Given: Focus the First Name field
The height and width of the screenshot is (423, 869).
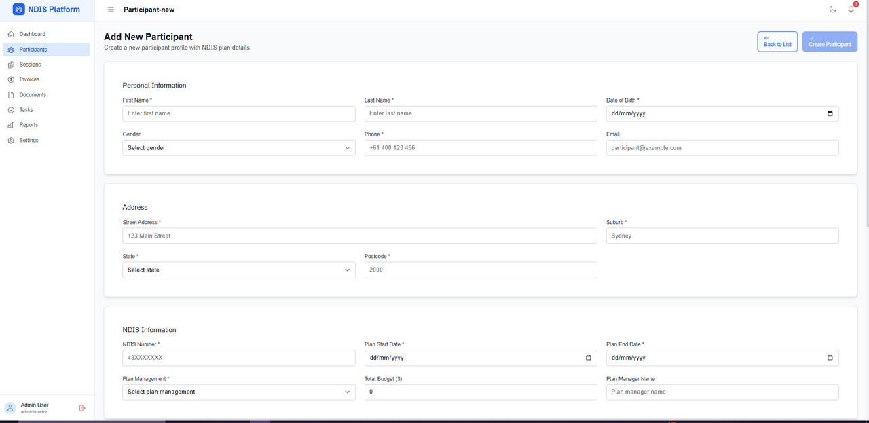Looking at the screenshot, I should tap(239, 113).
